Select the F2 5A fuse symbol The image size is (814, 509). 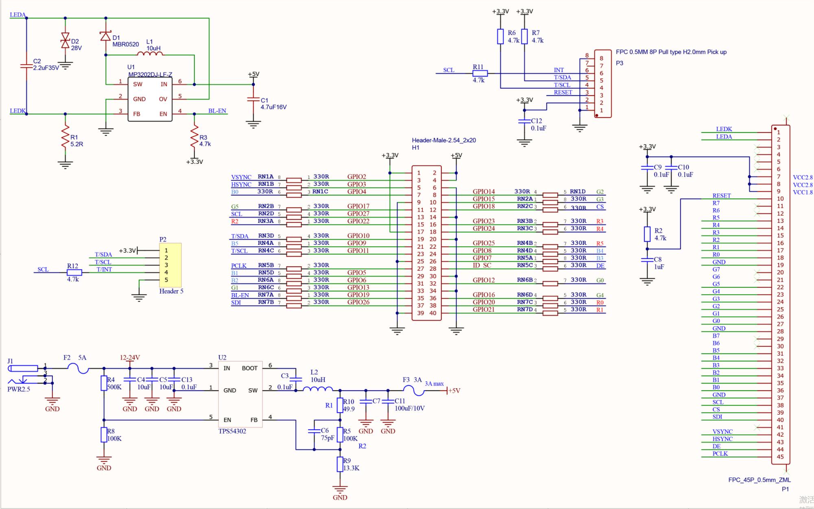click(77, 369)
